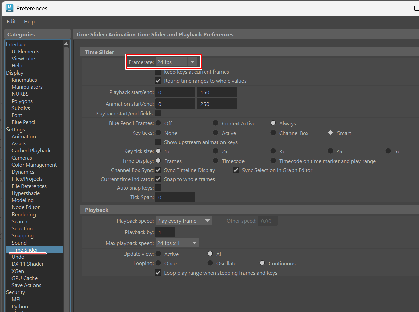Viewport: 419px width, 312px height.
Task: Toggle Loop play range when stepping frames
Action: [x=158, y=273]
